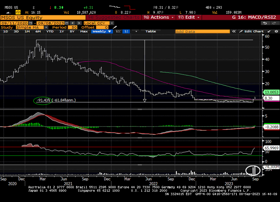Click the Add Data input field

202,32
